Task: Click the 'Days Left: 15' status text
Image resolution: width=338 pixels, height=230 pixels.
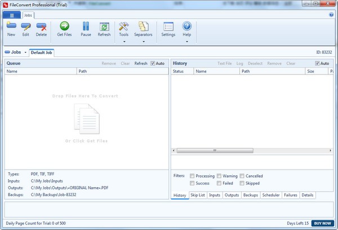Action: coord(297,223)
